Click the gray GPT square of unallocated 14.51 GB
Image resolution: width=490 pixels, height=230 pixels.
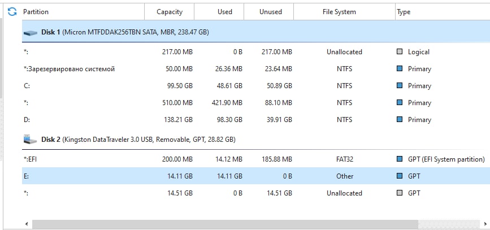(400, 193)
